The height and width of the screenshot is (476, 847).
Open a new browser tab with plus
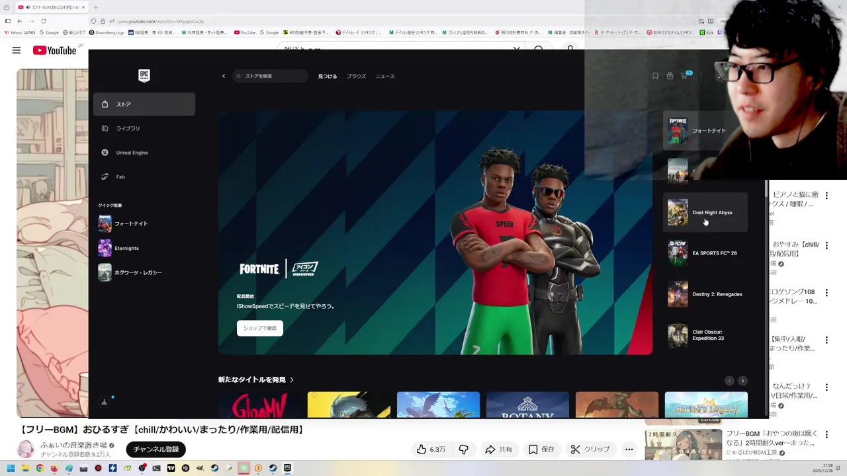point(95,7)
